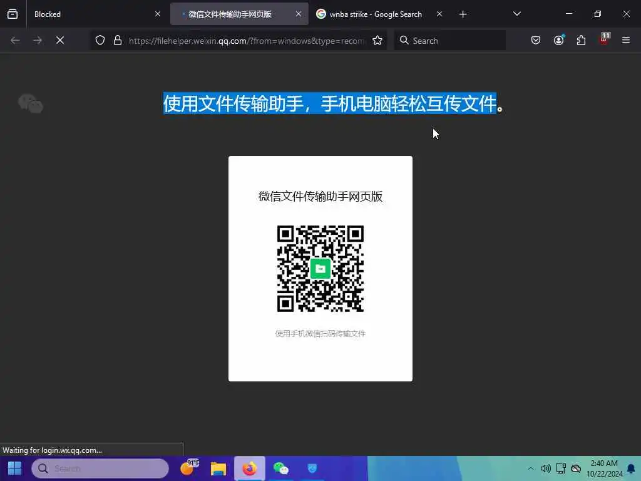Open the blue shield app on taskbar
Image resolution: width=641 pixels, height=481 pixels.
point(312,468)
